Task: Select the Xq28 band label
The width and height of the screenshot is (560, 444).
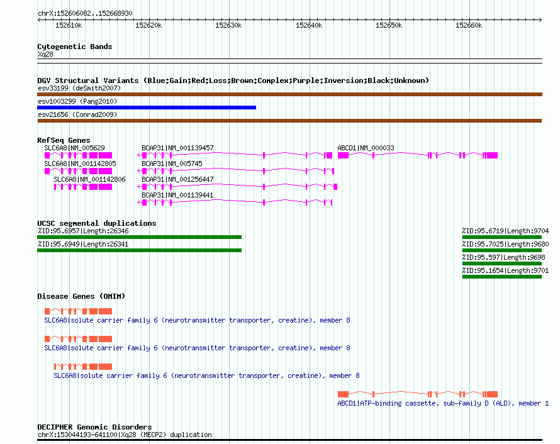Action: [x=45, y=54]
